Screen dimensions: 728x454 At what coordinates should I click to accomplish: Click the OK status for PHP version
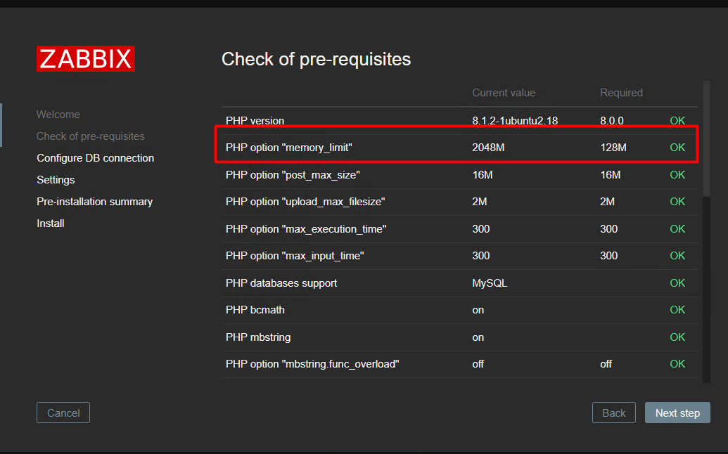tap(677, 121)
